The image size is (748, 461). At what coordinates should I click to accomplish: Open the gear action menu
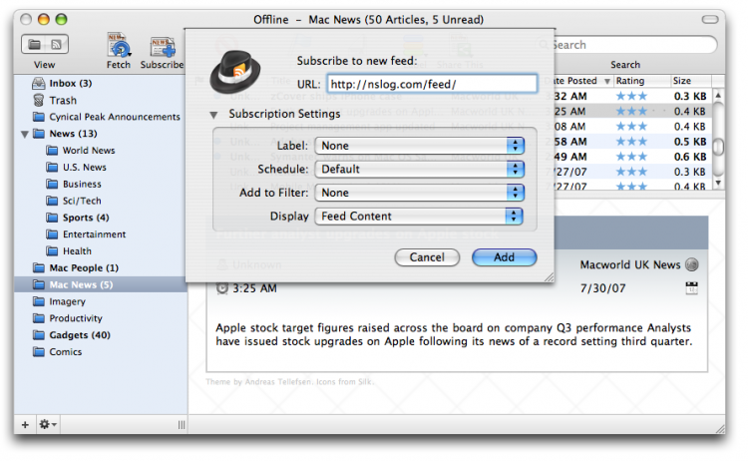tap(48, 424)
